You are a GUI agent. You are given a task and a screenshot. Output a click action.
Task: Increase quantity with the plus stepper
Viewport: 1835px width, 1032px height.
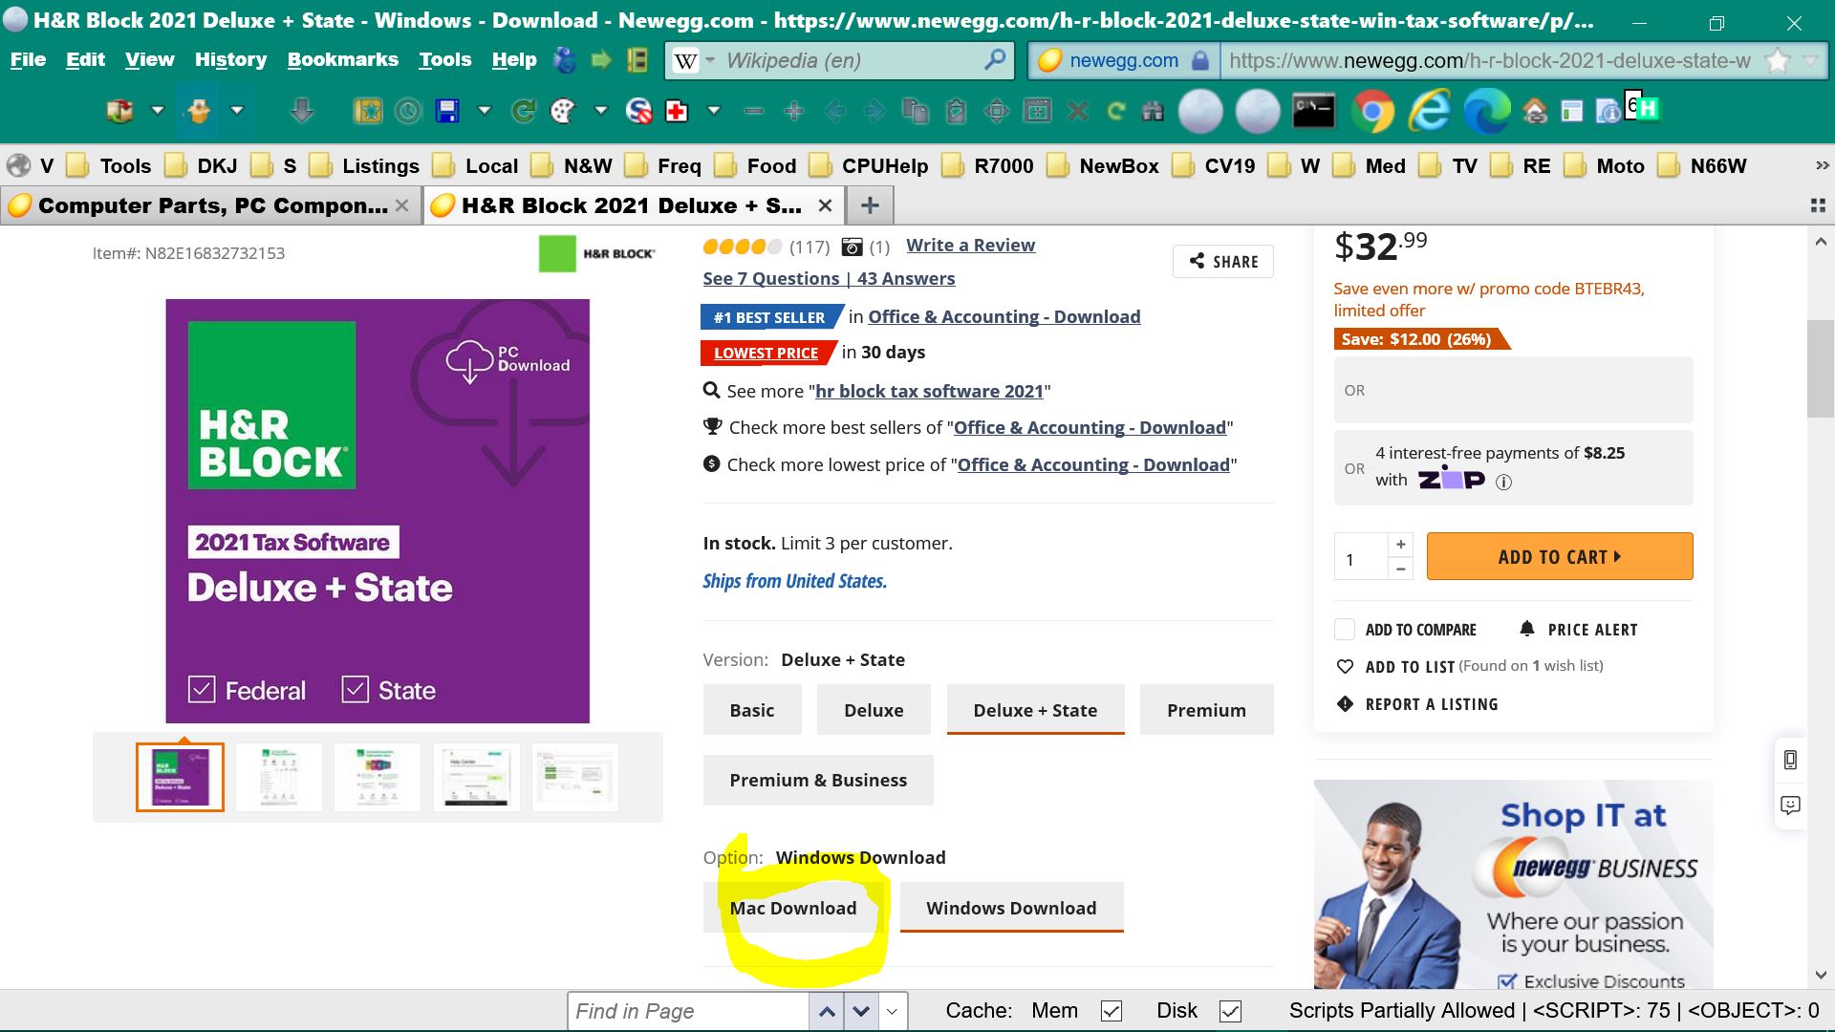[x=1400, y=544]
